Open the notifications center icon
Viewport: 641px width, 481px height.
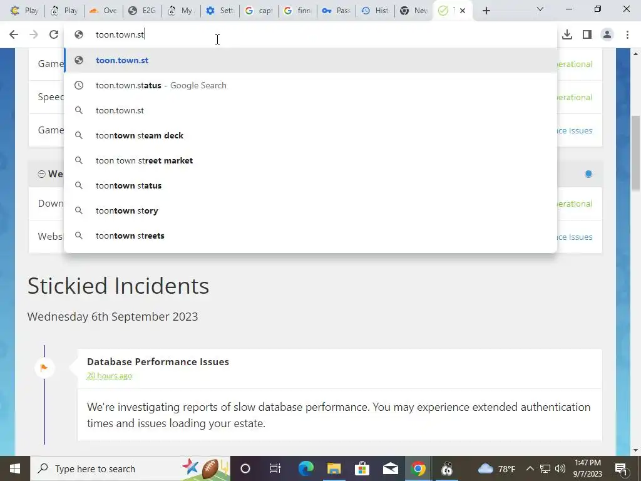coord(621,468)
